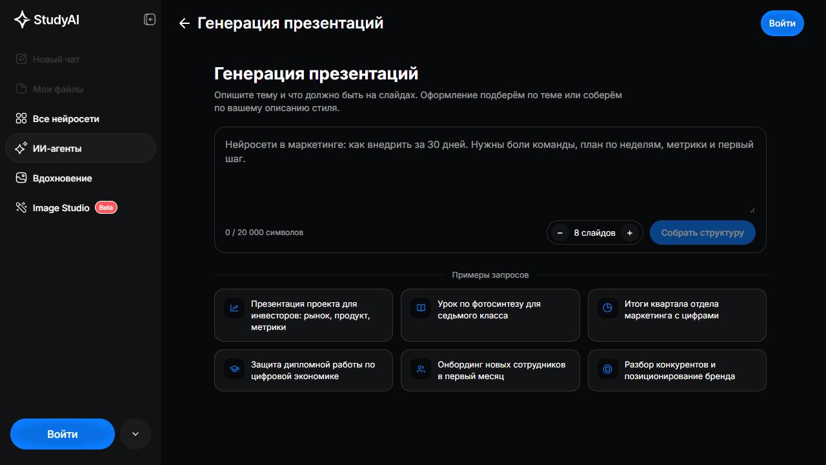Click the top-right Войти button

[782, 23]
